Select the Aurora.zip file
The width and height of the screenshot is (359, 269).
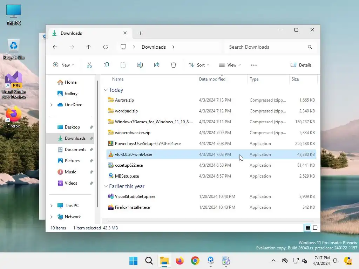point(211,100)
